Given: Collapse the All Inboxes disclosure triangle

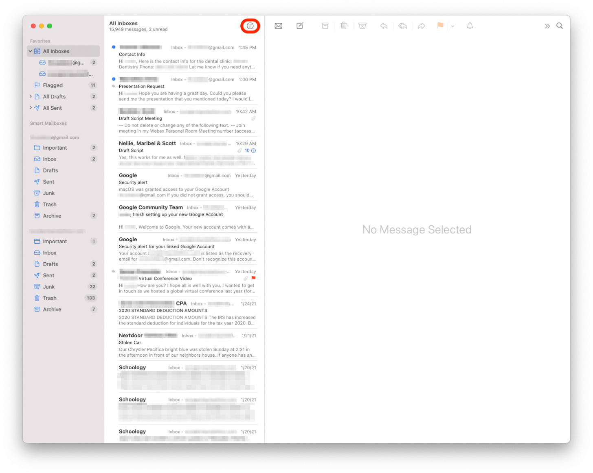Looking at the screenshot, I should pyautogui.click(x=30, y=51).
